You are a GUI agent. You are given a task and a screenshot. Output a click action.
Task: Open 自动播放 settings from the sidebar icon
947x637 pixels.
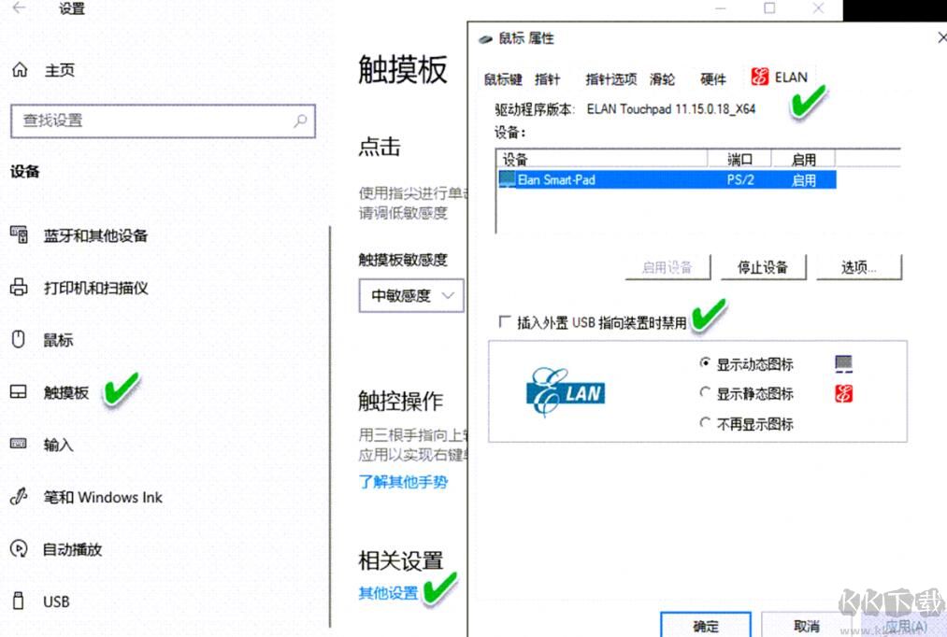(x=17, y=549)
